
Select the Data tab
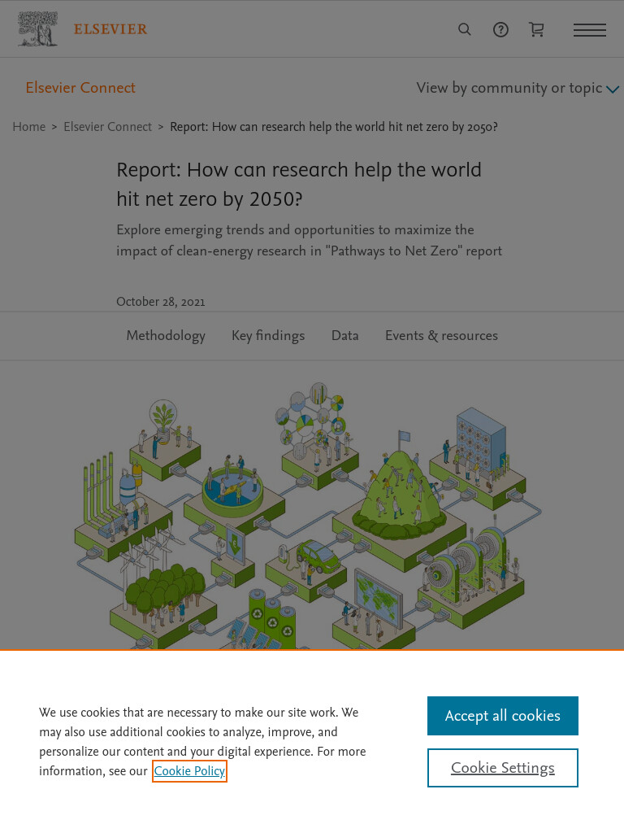pos(344,336)
